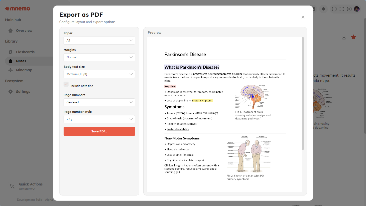The height and width of the screenshot is (206, 366).
Task: Open the Body text size dropdown
Action: [x=99, y=74]
